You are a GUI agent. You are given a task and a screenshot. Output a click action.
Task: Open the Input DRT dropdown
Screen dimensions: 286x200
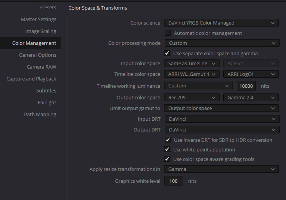tap(222, 119)
